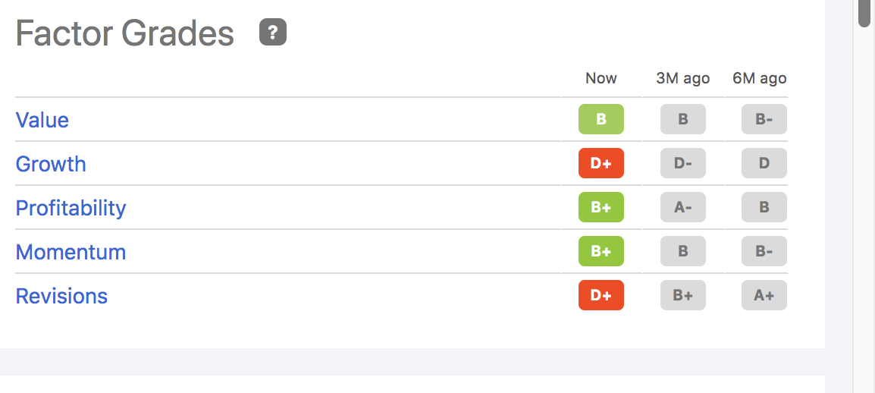Open the Momentum factor link

[x=71, y=252]
